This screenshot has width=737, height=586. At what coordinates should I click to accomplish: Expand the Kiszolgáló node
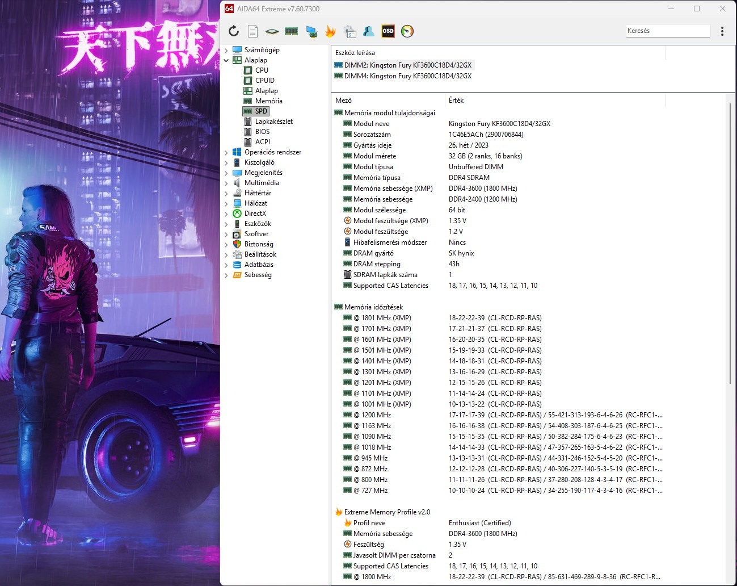226,162
